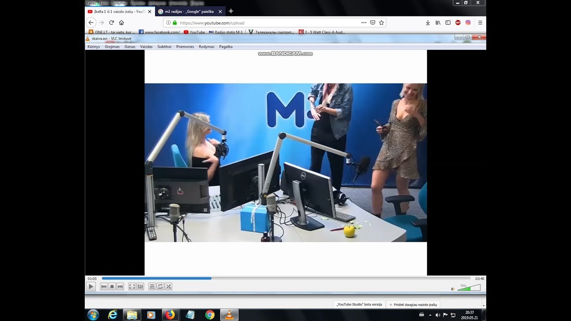Open VLC Priemonės menu
Image resolution: width=571 pixels, height=321 pixels.
point(185,46)
